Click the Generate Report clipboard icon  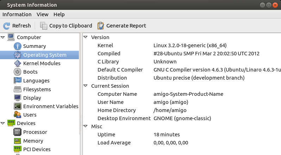(x=101, y=26)
